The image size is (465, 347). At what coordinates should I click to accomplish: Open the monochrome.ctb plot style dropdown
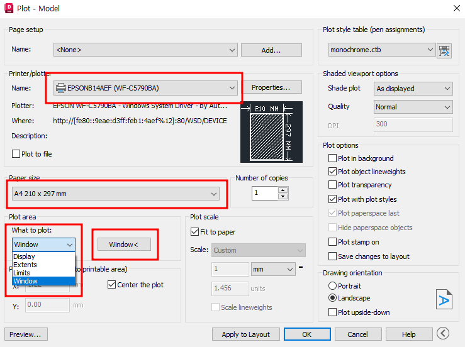(x=382, y=50)
